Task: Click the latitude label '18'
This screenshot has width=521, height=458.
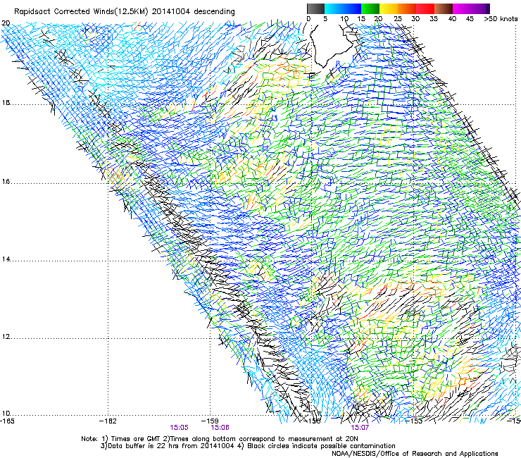Action: (6, 102)
